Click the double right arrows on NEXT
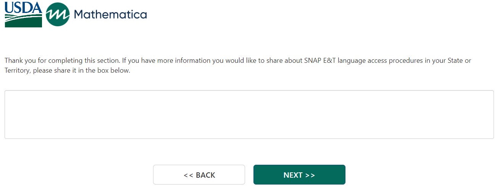The image size is (497, 191). (x=310, y=175)
